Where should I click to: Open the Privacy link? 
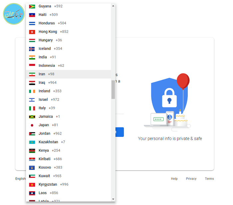pyautogui.click(x=191, y=179)
